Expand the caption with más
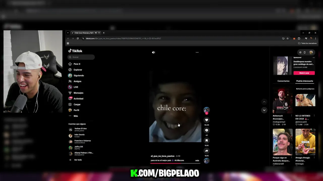 (197, 160)
